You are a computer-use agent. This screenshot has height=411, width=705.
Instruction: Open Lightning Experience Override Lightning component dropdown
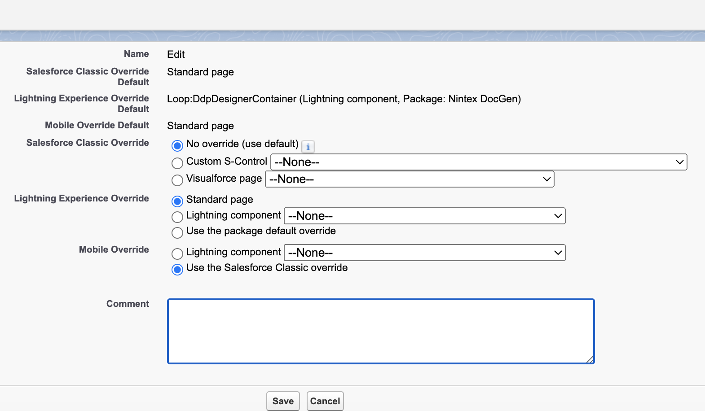[x=424, y=216]
